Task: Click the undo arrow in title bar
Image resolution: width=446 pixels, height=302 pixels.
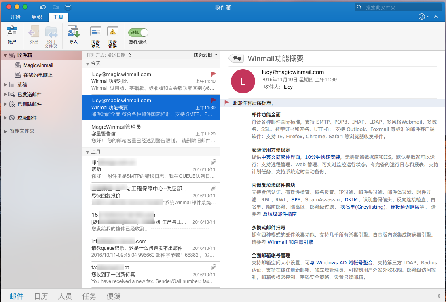Action: click(43, 7)
